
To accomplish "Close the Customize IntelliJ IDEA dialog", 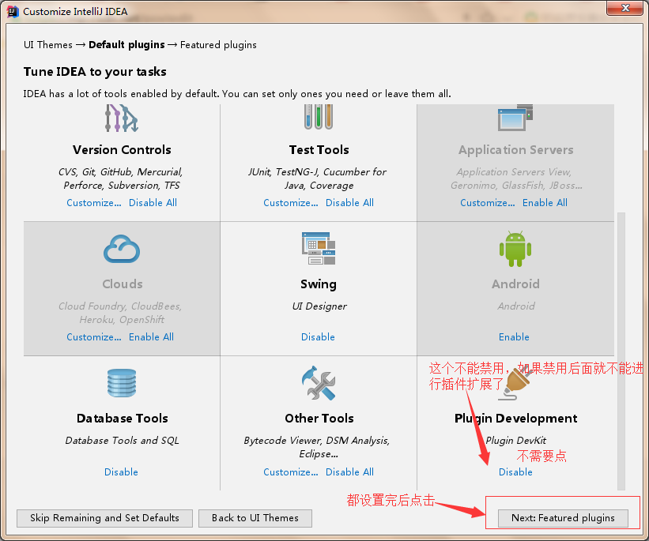I will [625, 8].
